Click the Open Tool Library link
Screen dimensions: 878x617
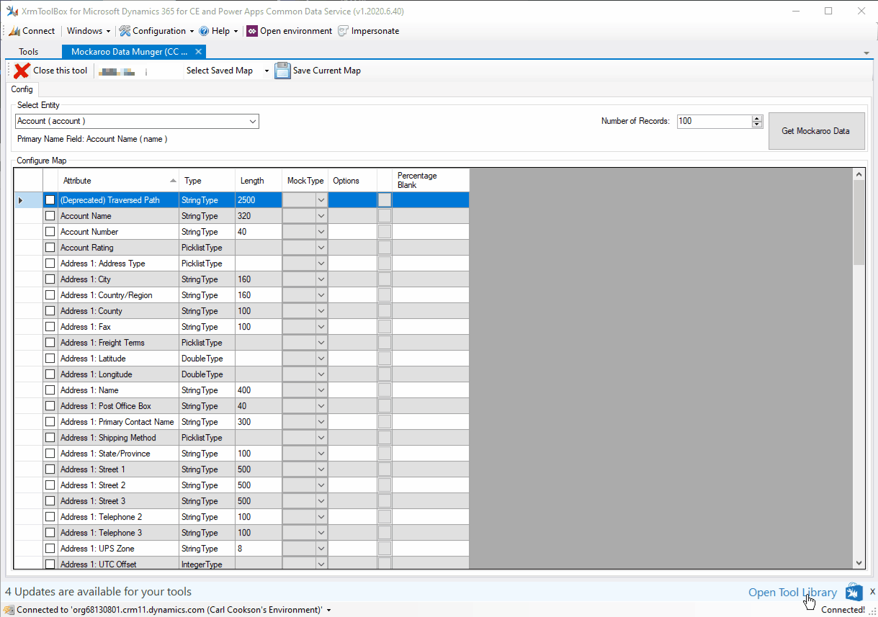click(x=792, y=593)
